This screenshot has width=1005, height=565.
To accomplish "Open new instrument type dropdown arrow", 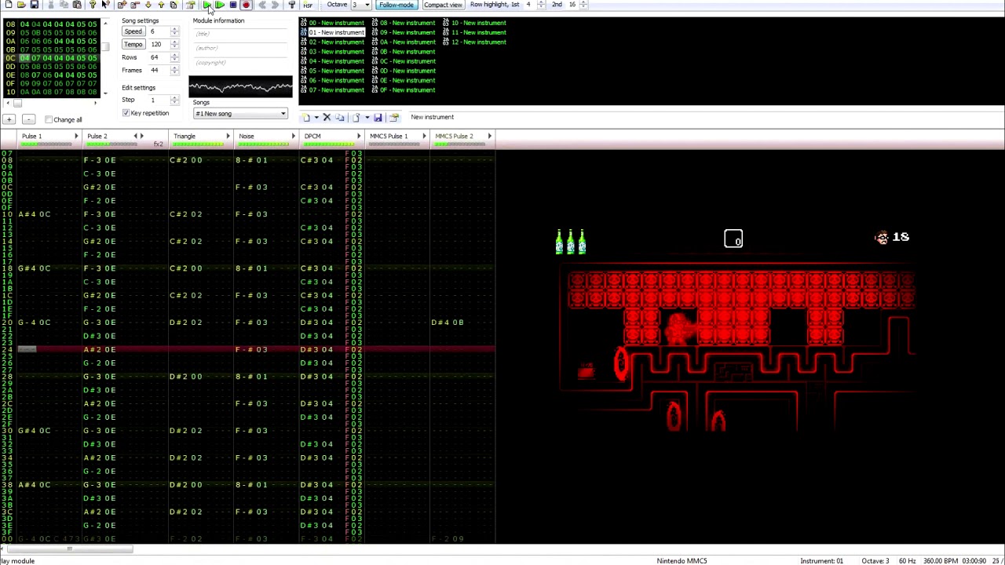I will [316, 118].
